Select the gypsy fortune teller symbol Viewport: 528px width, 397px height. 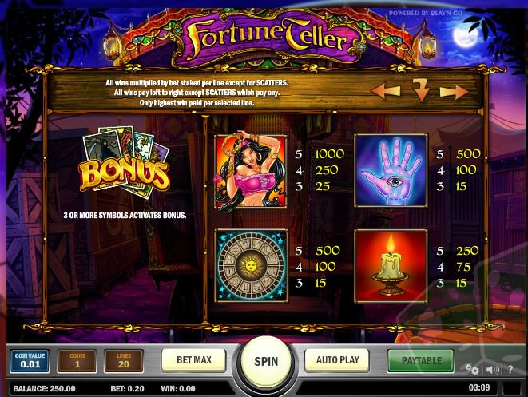click(251, 172)
